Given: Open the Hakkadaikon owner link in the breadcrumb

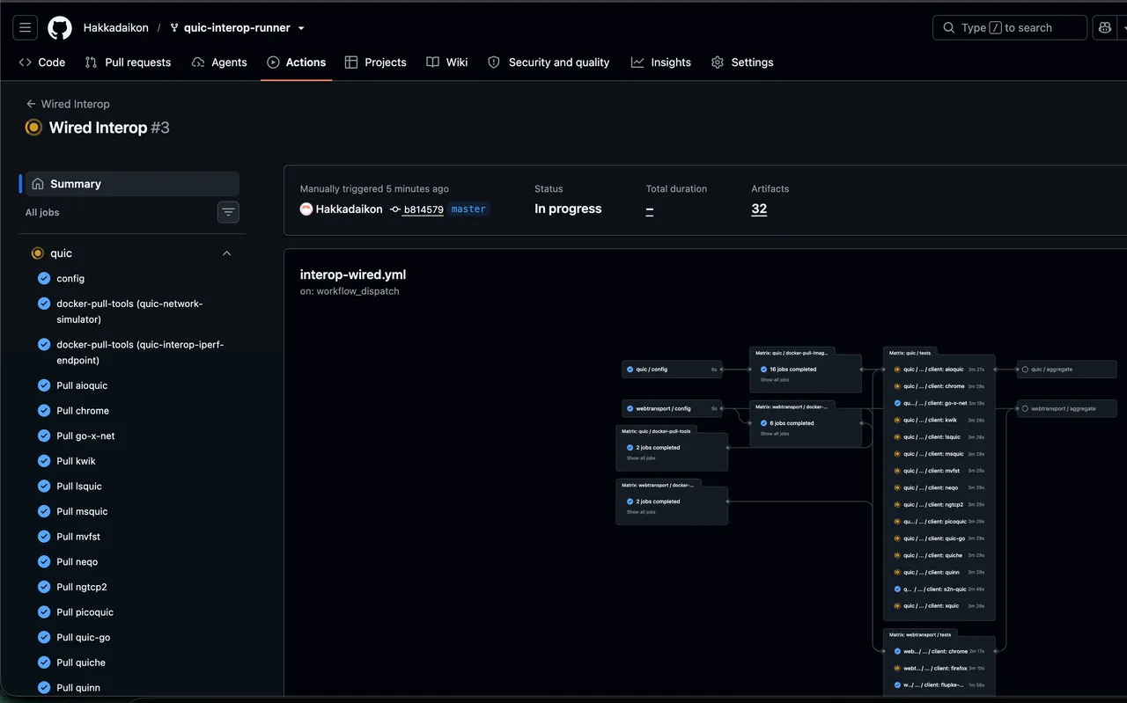Looking at the screenshot, I should click(115, 28).
